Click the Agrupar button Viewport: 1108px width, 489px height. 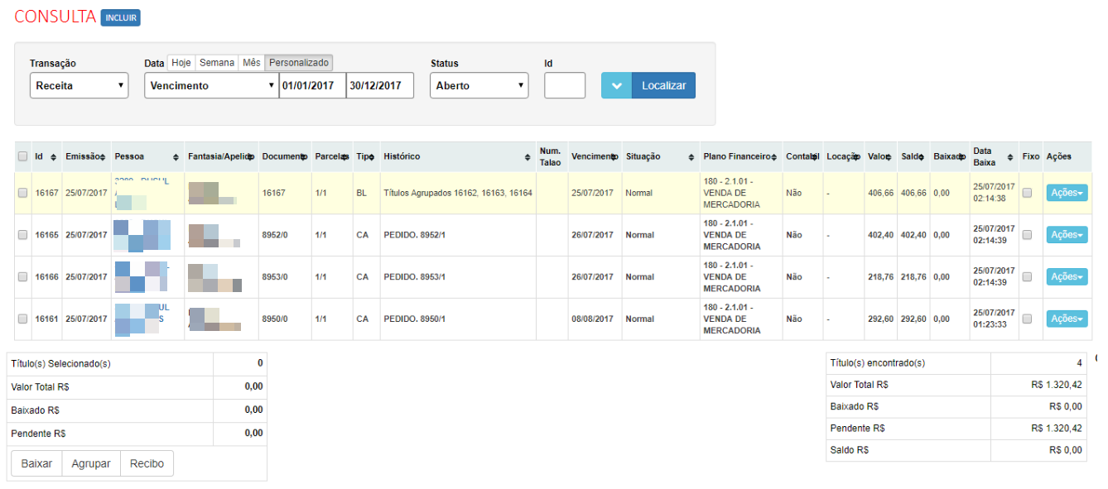point(91,463)
